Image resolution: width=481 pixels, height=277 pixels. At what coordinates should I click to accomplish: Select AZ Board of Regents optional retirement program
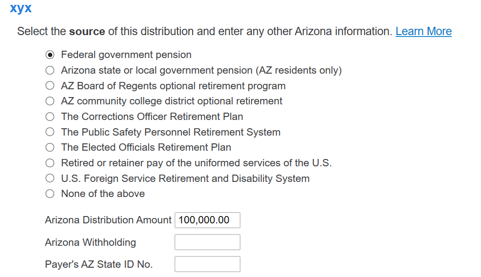50,86
